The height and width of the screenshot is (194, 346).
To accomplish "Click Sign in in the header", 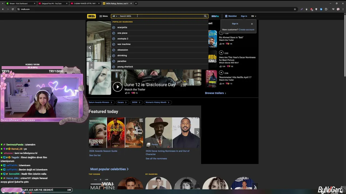I will 244,16.
